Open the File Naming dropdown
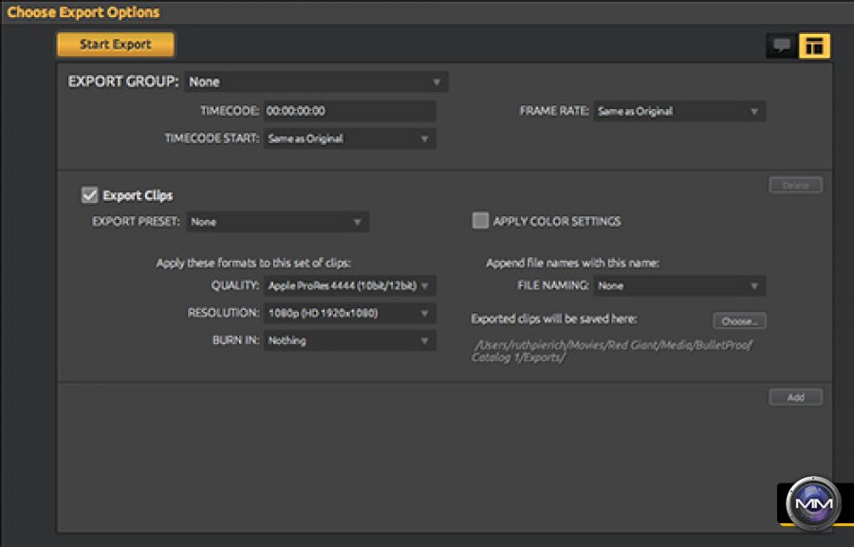This screenshot has height=547, width=854. click(x=679, y=285)
